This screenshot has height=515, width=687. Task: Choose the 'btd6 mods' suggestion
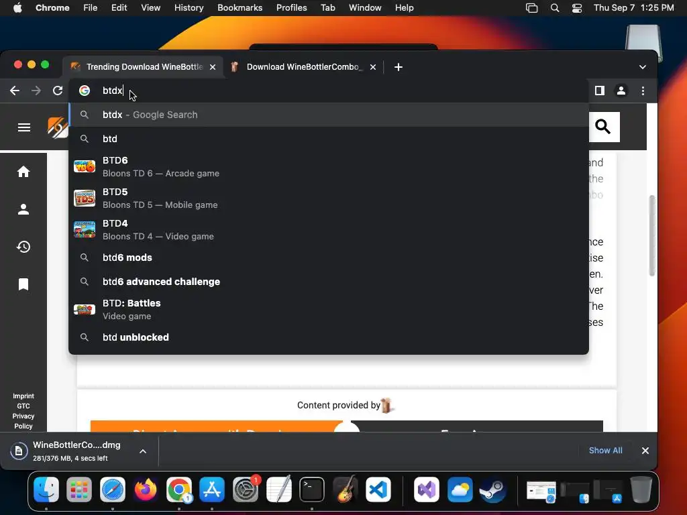point(329,257)
